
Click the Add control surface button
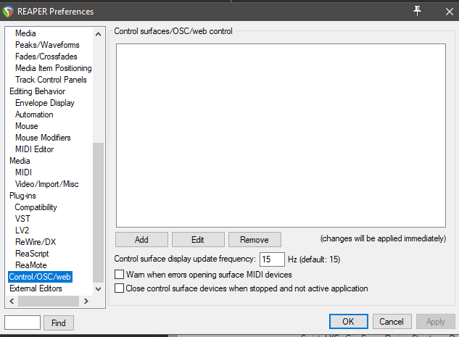coord(141,240)
